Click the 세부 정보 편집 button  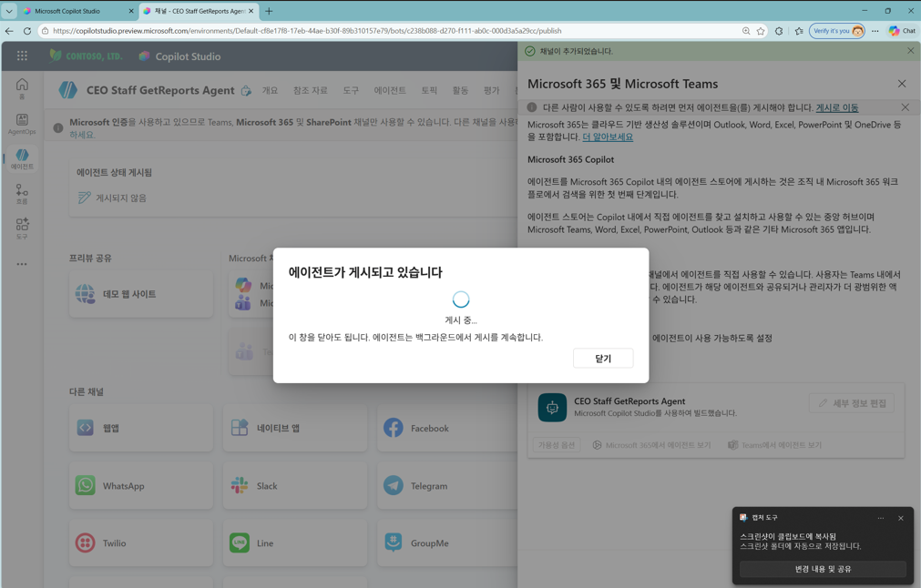coord(852,403)
